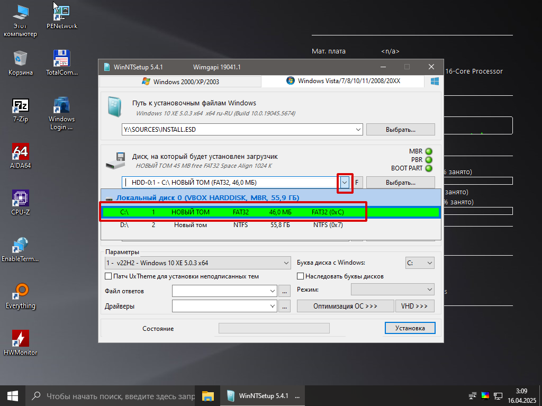Click the PBR green status light
This screenshot has height=406, width=542.
(x=429, y=160)
